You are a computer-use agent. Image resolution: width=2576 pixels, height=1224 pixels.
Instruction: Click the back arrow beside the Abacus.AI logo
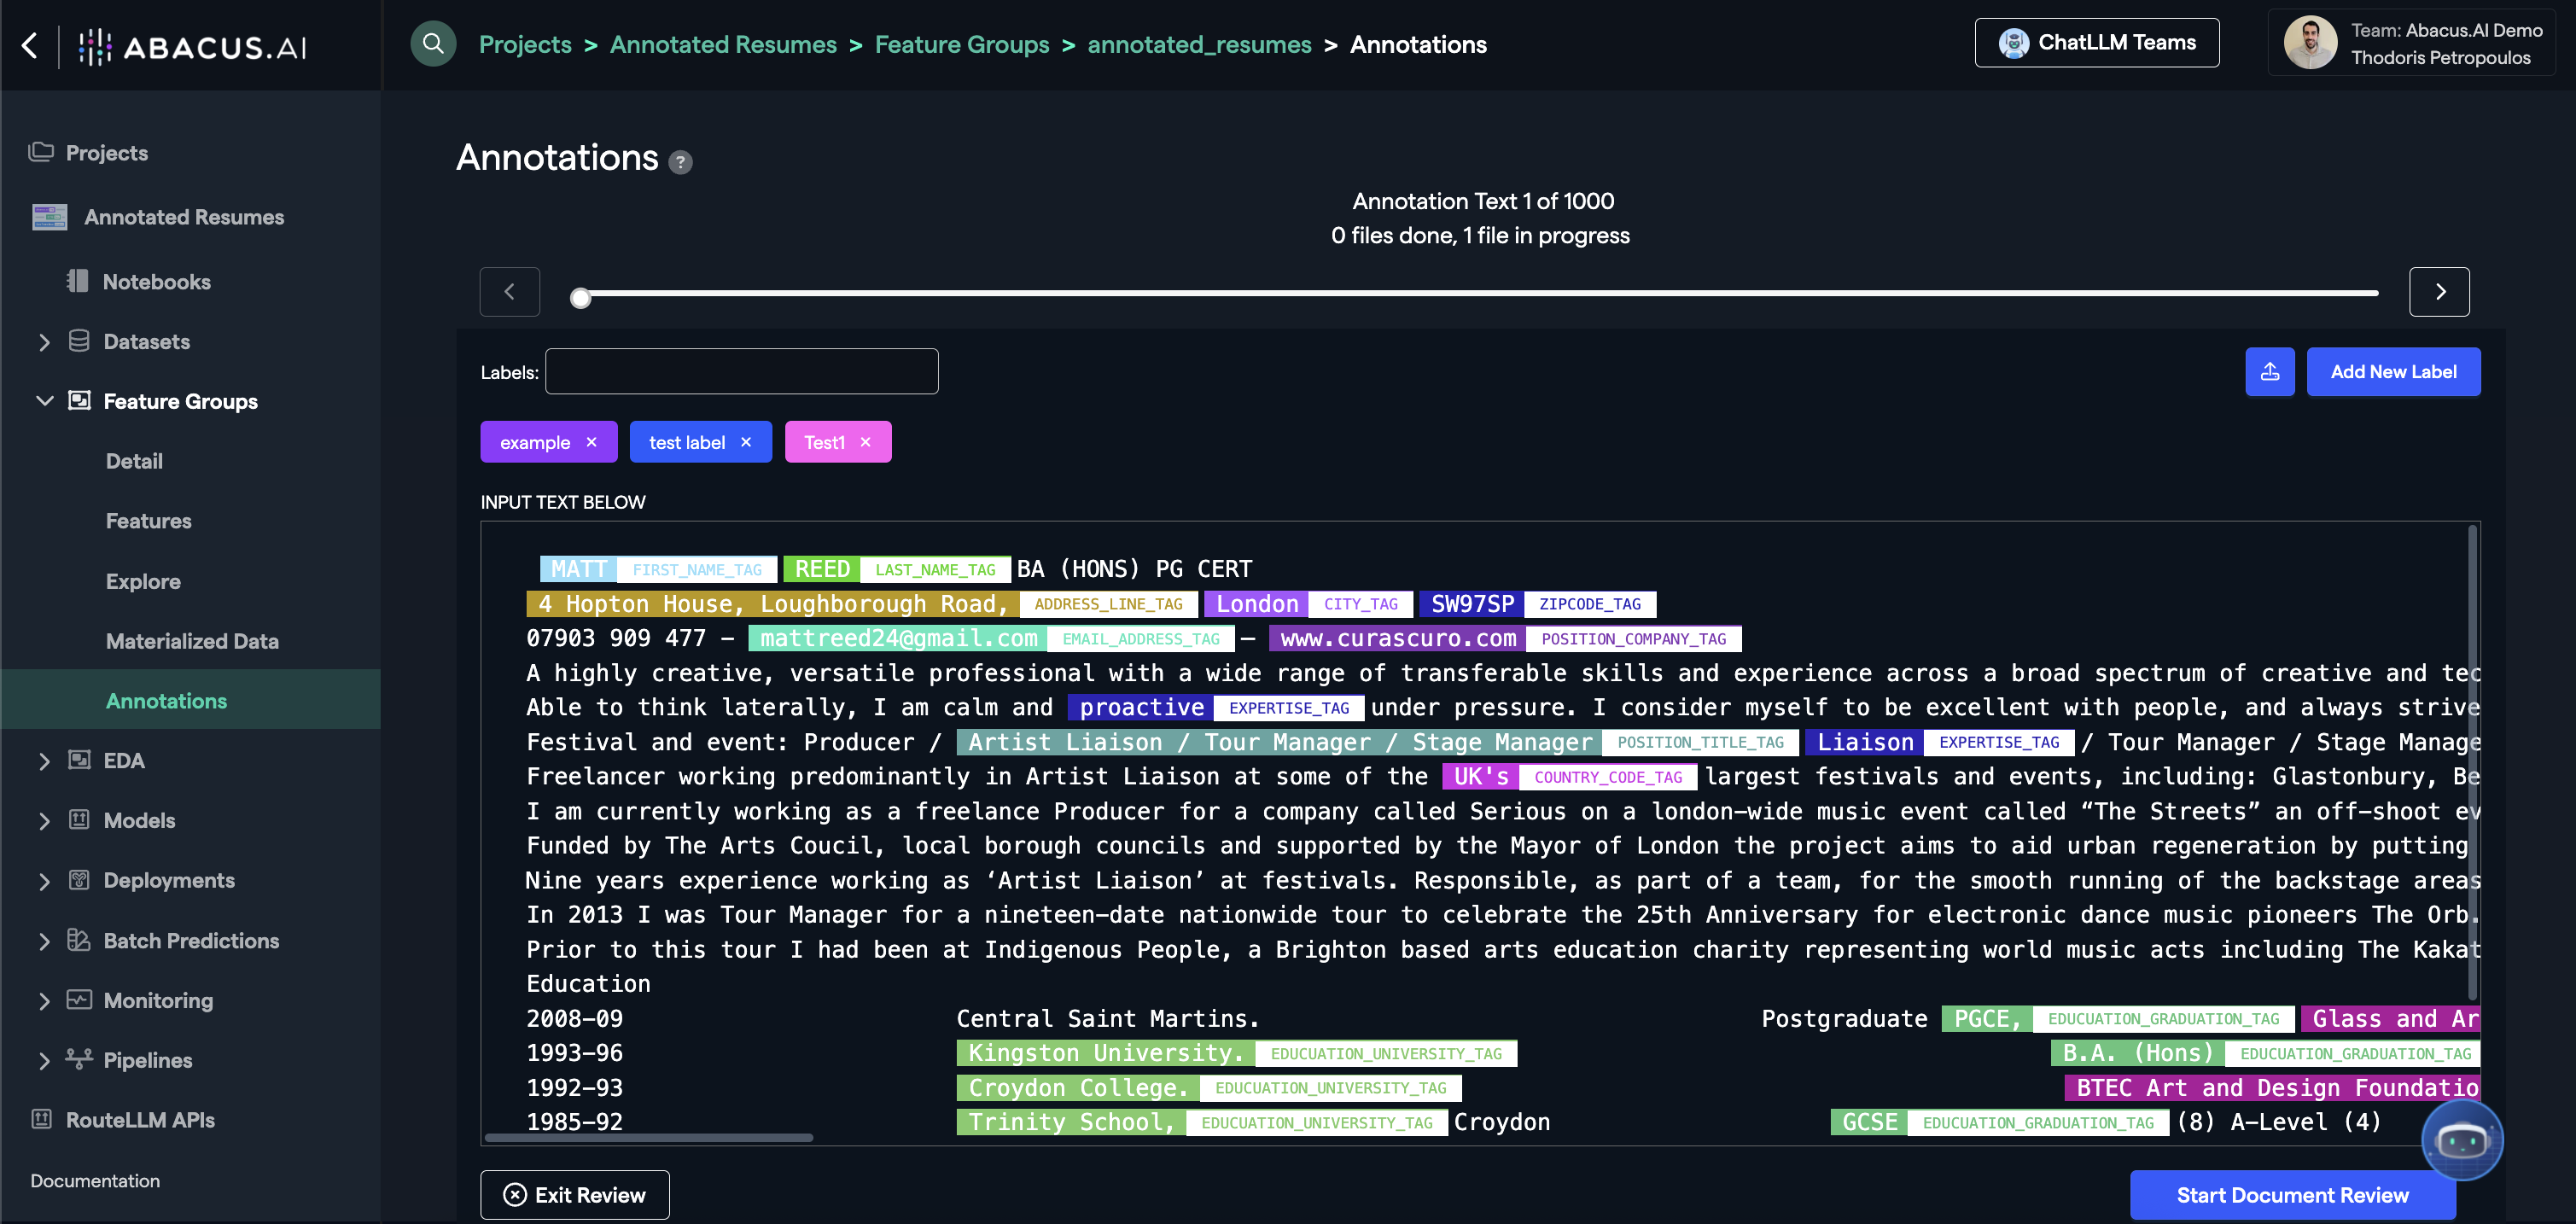[30, 45]
